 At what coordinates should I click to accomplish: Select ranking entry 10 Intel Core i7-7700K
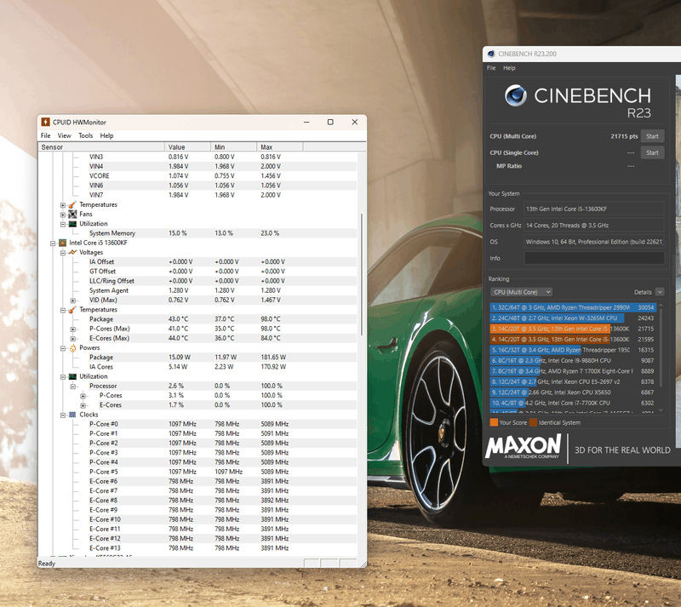tap(573, 404)
